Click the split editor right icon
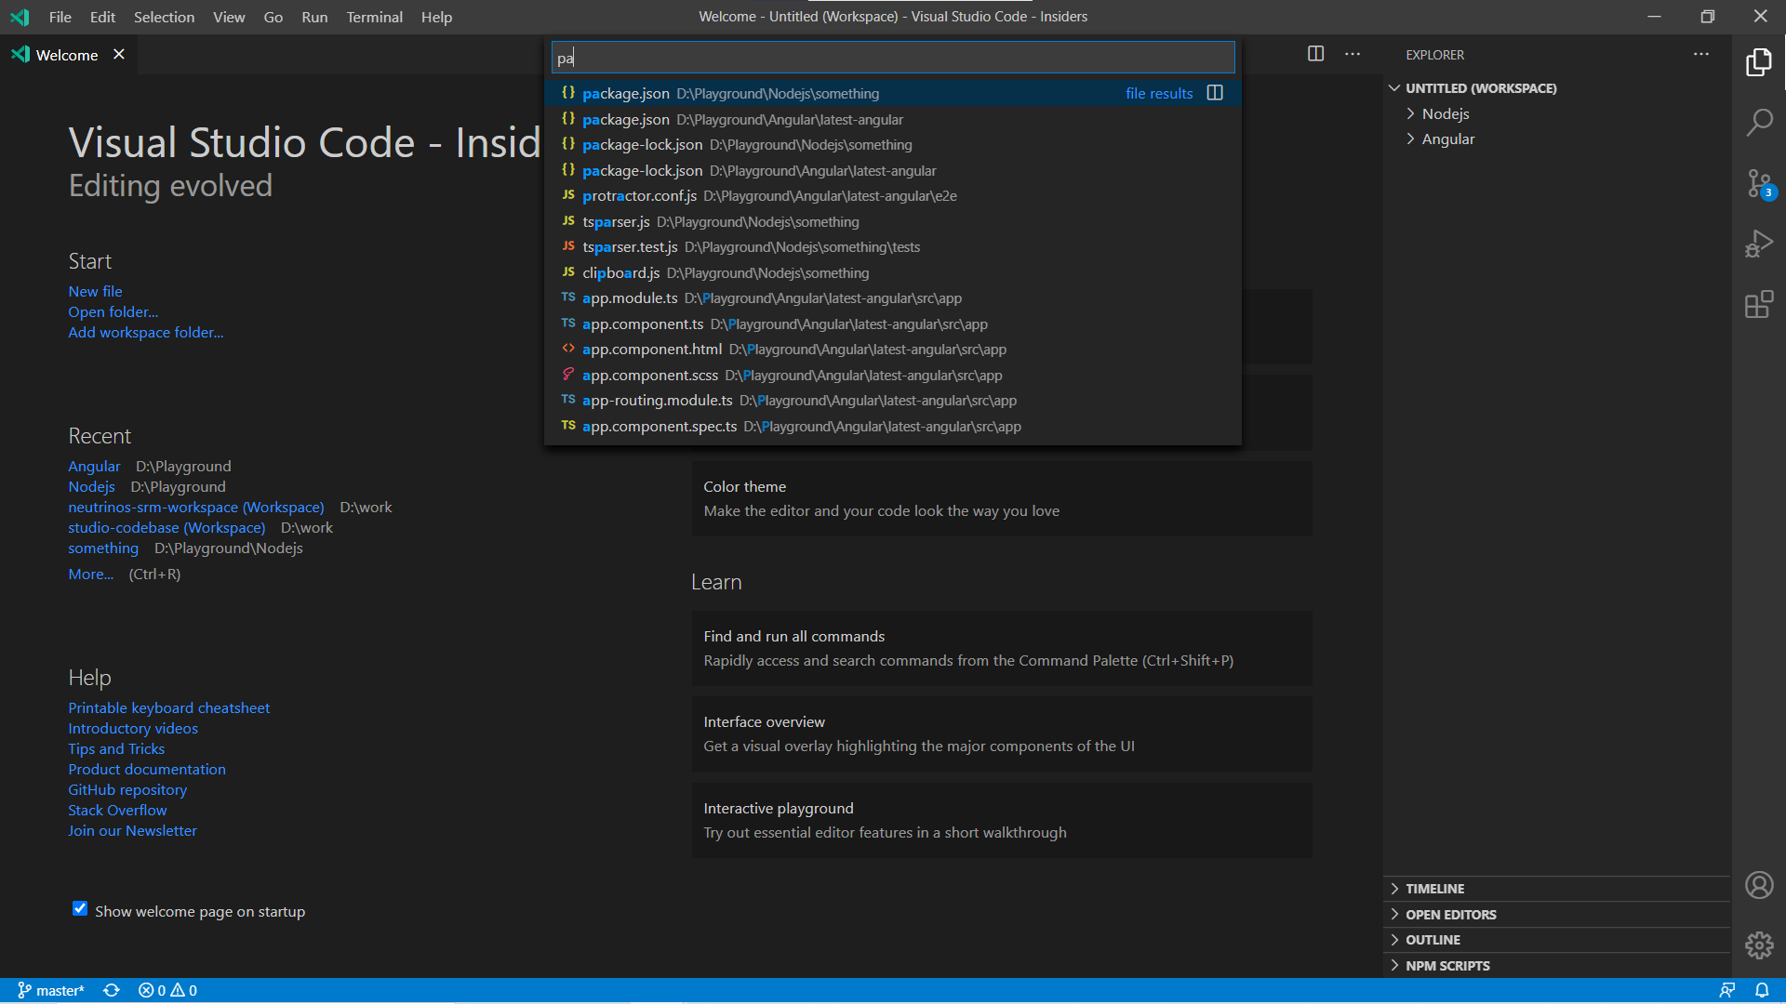Screen dimensions: 1786x1004 (1315, 54)
